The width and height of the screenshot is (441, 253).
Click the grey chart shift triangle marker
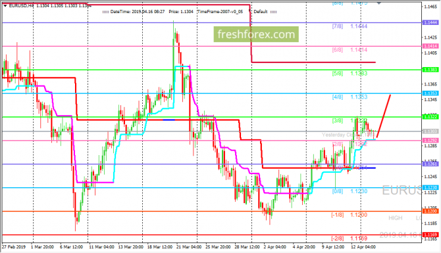379,3
